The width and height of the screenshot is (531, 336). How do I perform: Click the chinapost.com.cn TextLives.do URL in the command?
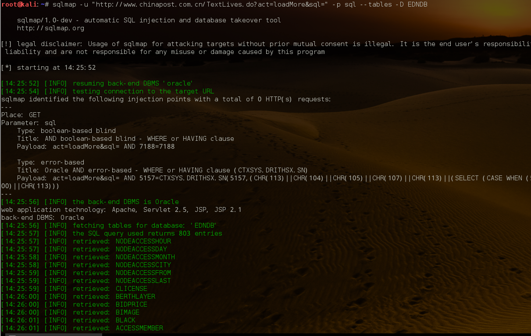click(x=210, y=4)
